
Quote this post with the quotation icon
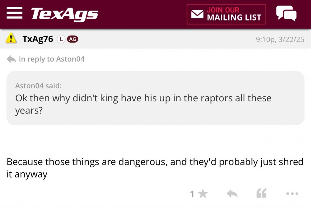pyautogui.click(x=262, y=194)
